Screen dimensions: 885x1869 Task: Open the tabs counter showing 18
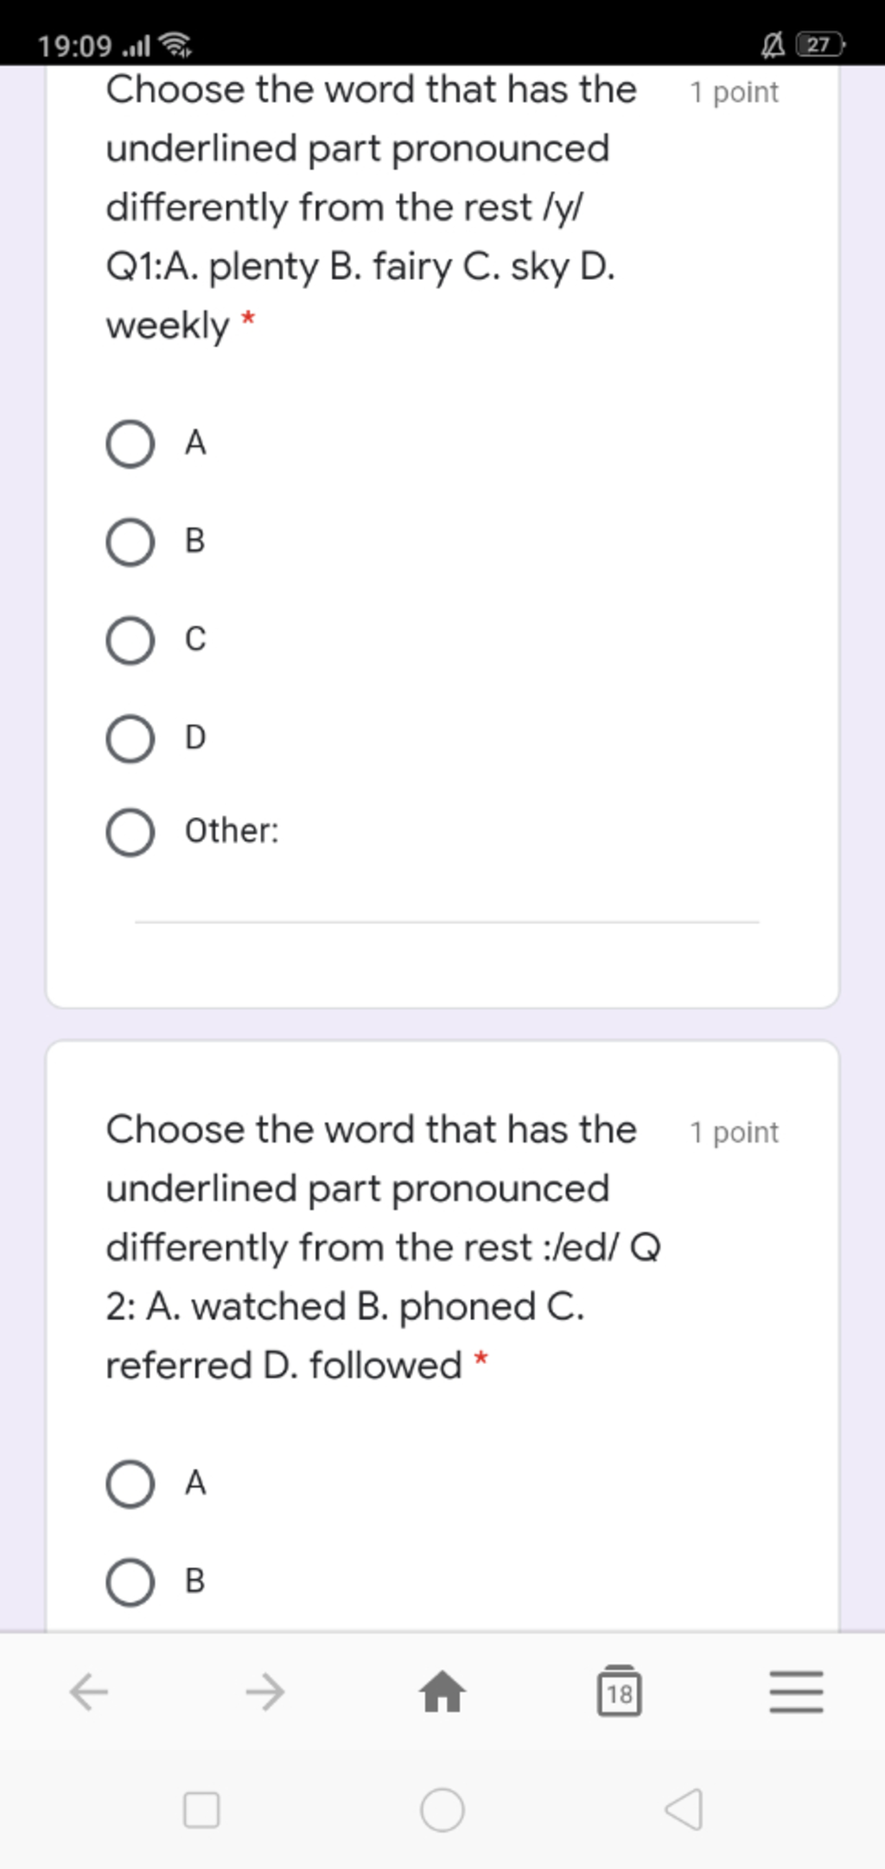tap(620, 1690)
